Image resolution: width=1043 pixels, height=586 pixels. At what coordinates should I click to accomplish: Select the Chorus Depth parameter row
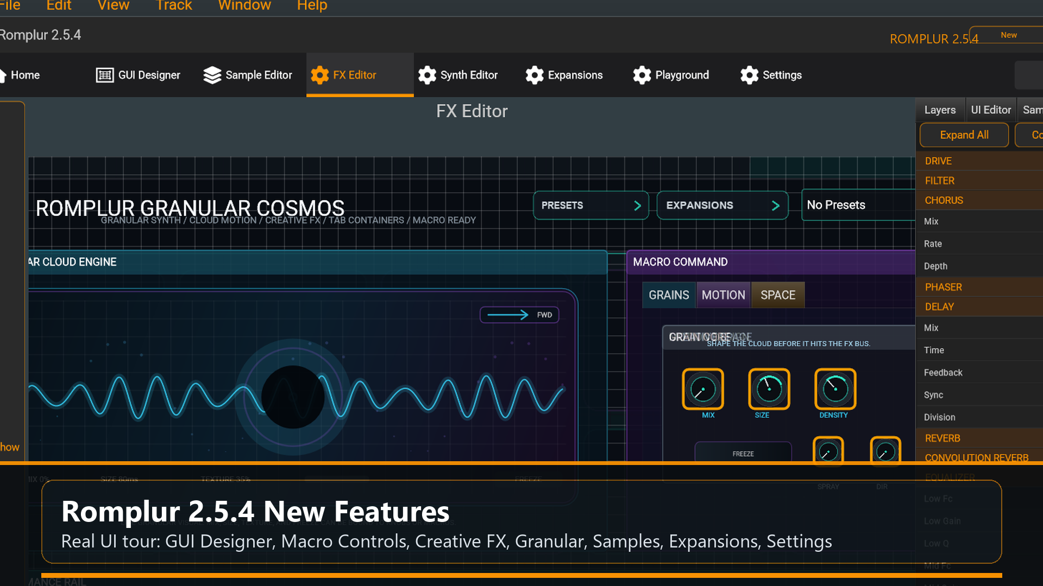(979, 266)
